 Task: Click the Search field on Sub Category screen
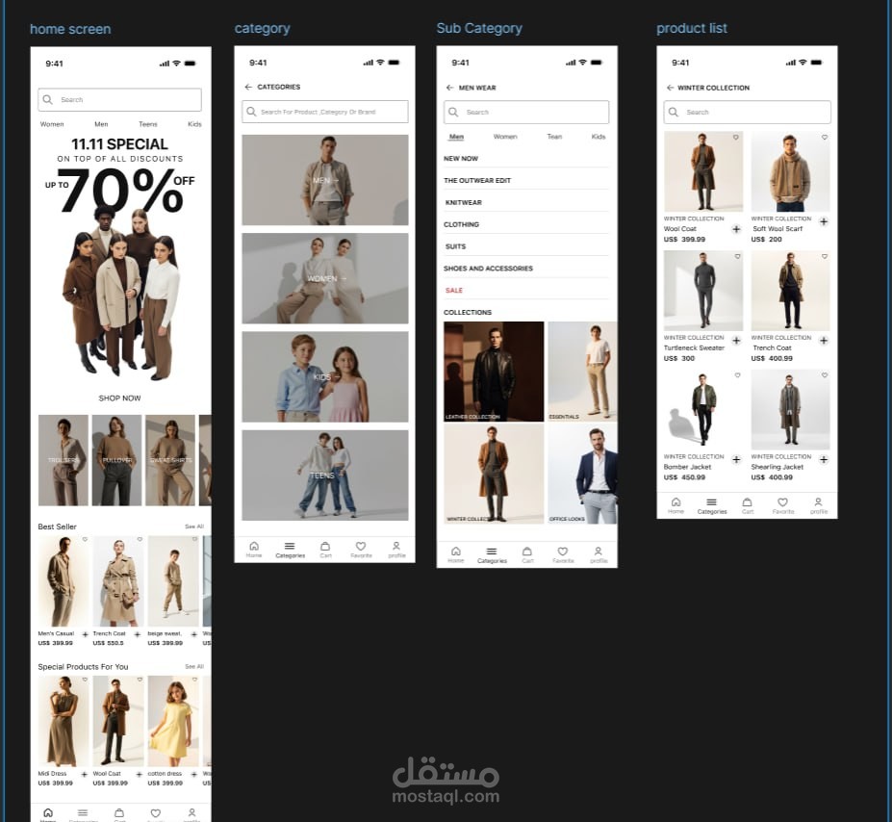click(526, 112)
